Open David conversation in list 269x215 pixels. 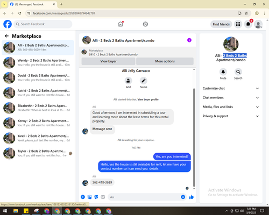point(38,78)
